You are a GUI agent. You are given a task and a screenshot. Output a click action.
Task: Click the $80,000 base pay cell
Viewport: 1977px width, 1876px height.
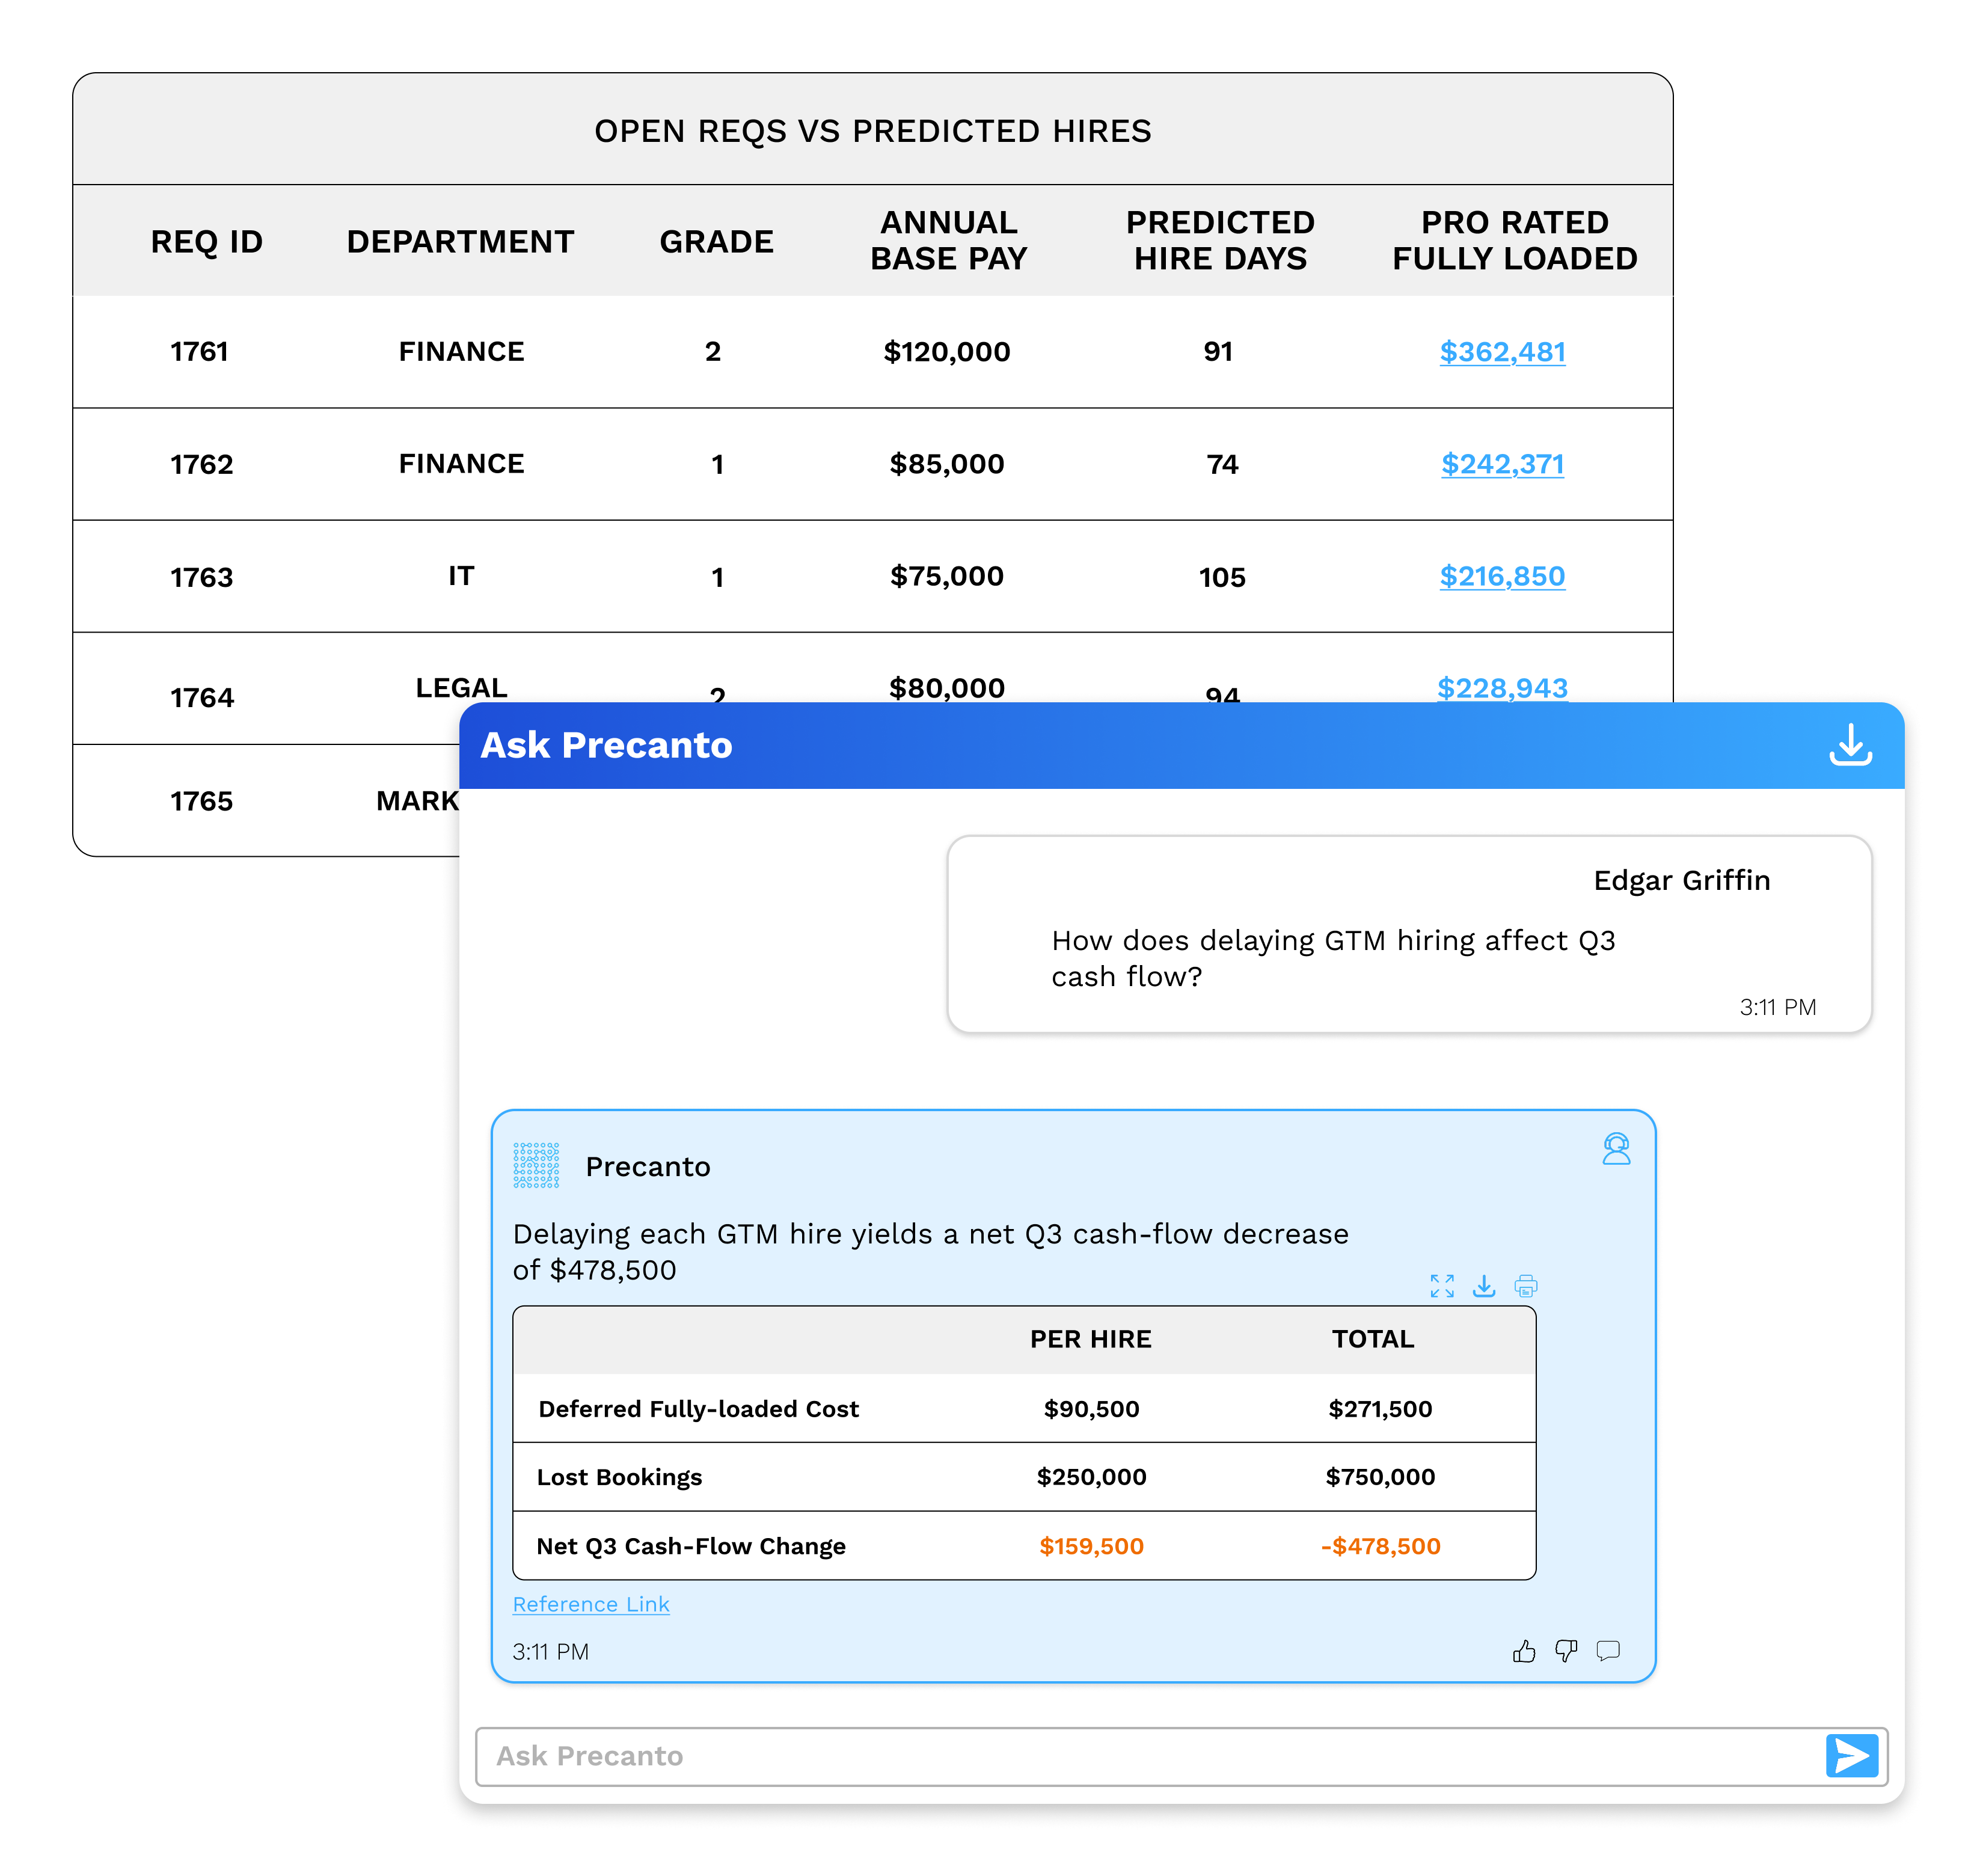pos(946,688)
